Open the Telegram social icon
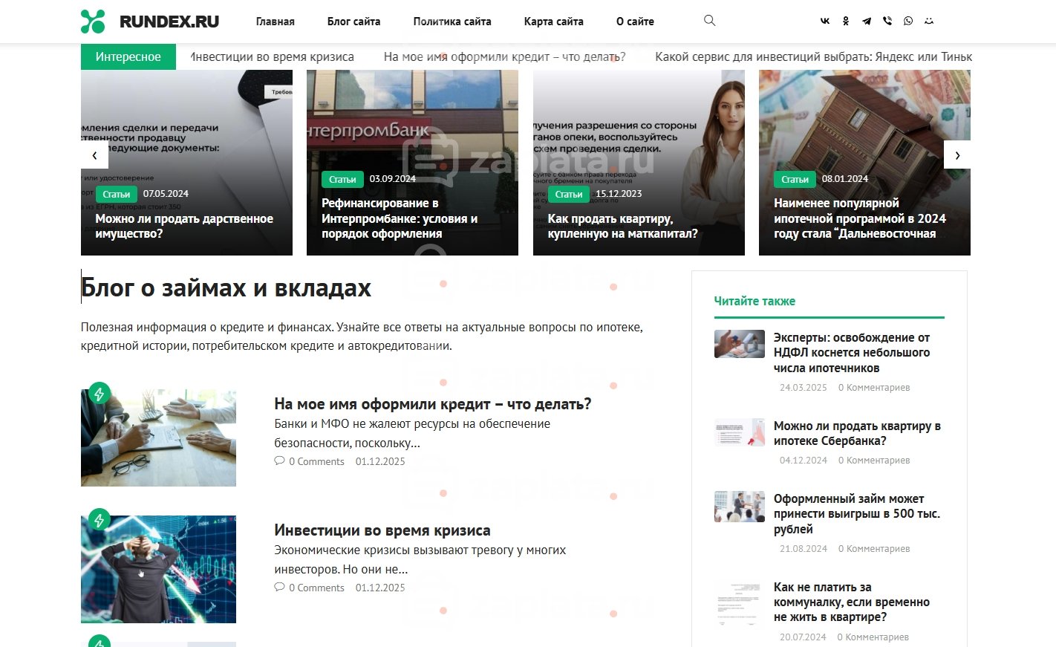Viewport: 1056px width, 647px height. pyautogui.click(x=867, y=22)
